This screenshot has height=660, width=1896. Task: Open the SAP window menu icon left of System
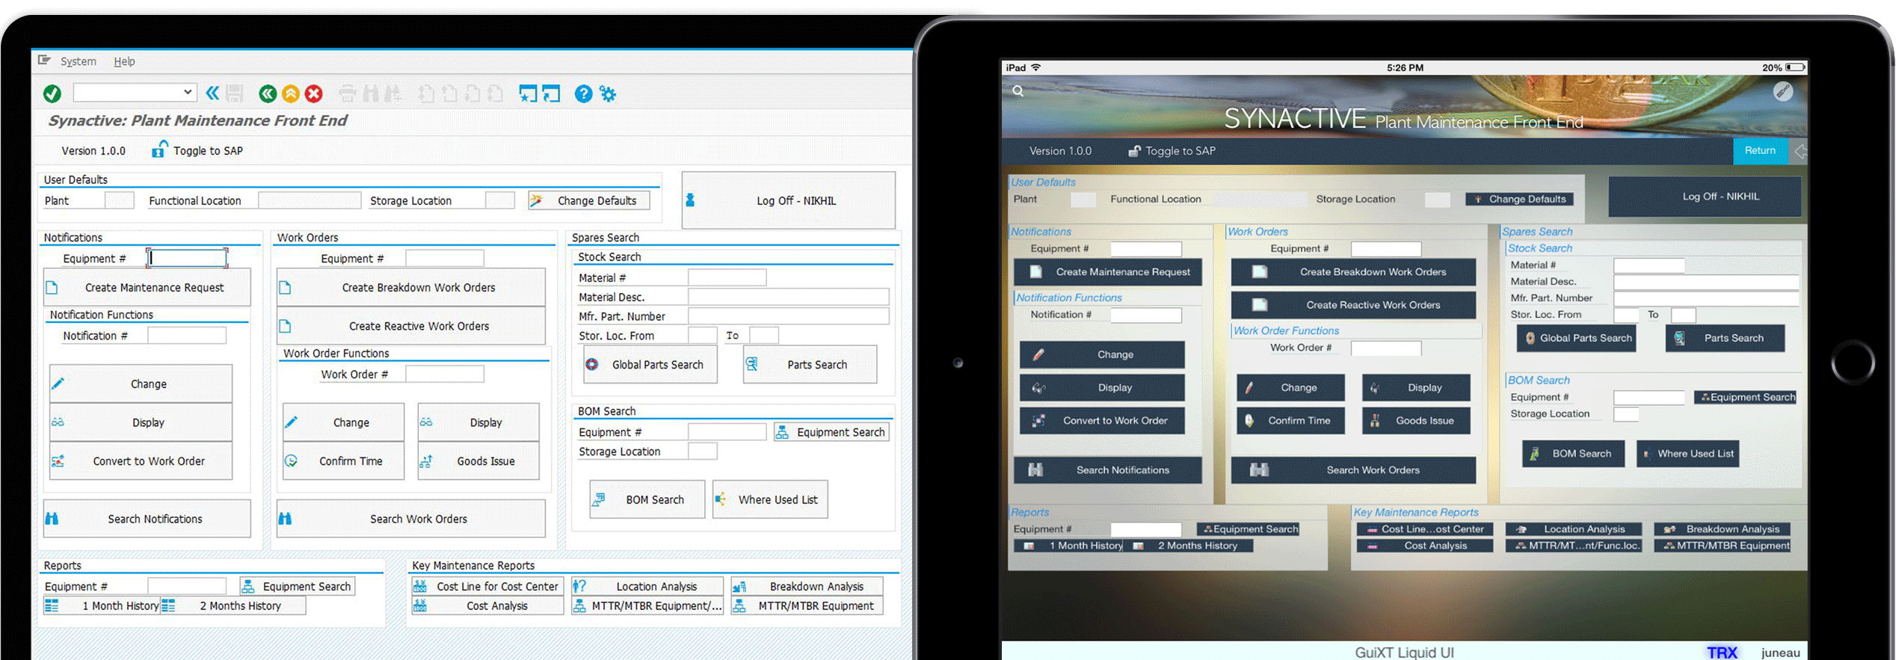pyautogui.click(x=44, y=61)
